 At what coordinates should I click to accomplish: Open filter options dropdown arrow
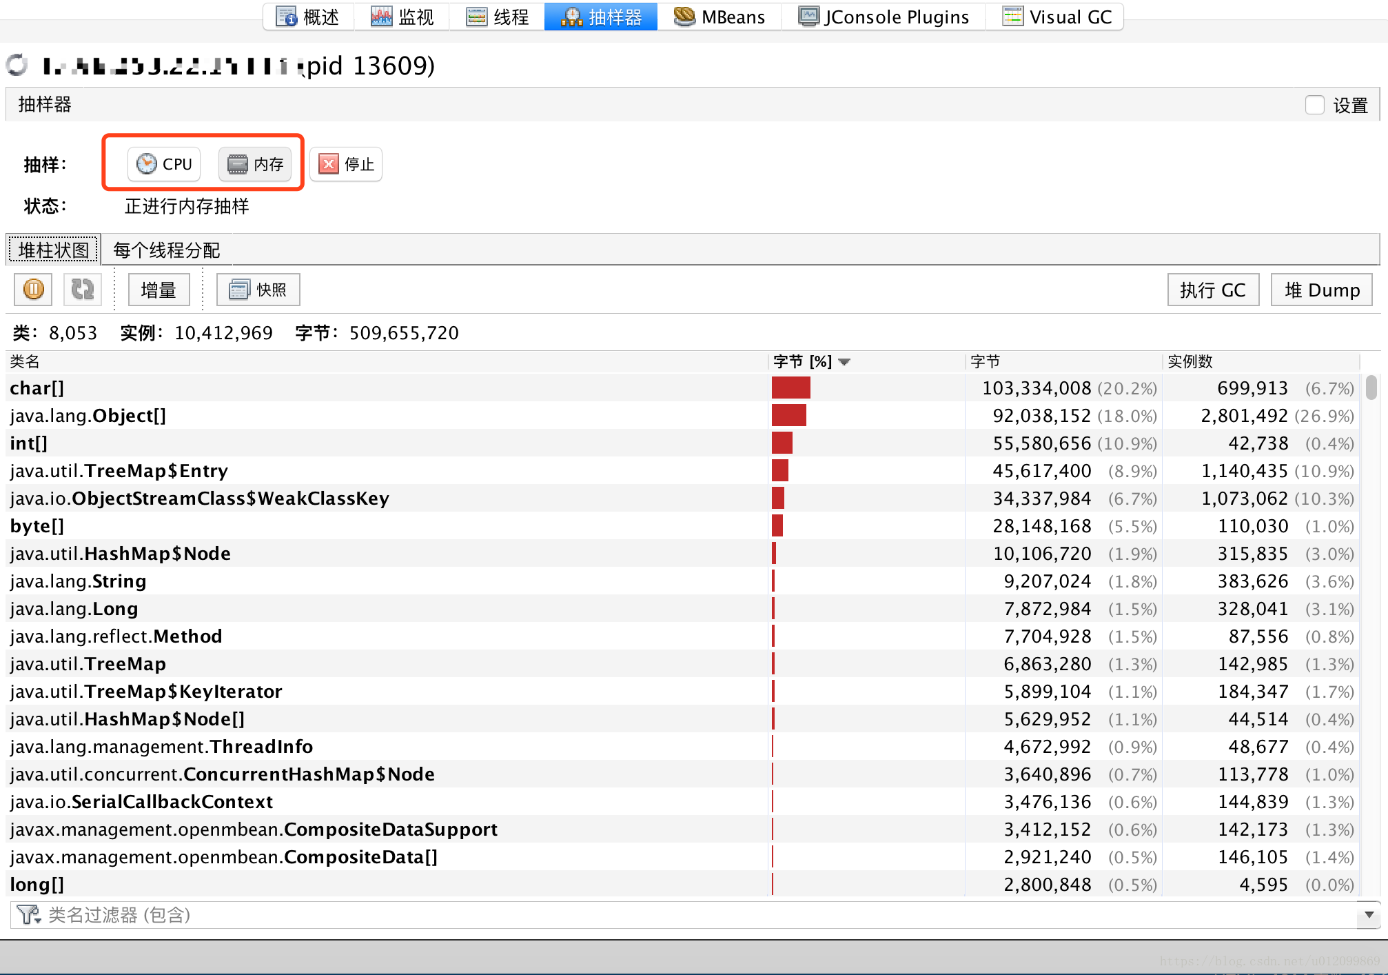(x=1369, y=915)
